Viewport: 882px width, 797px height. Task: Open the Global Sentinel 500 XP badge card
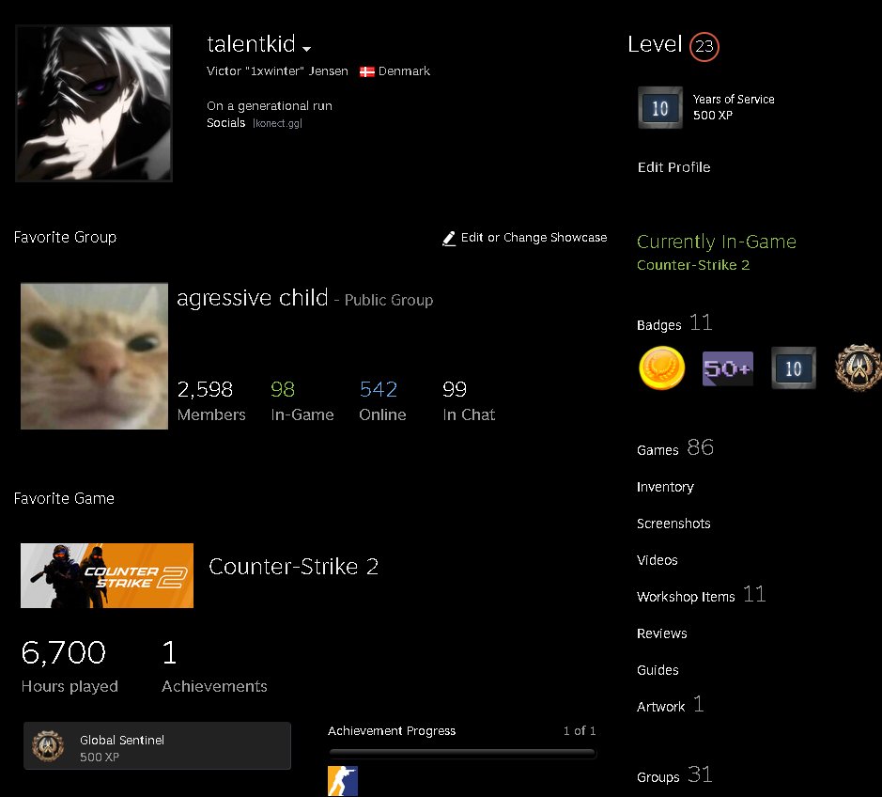click(157, 746)
